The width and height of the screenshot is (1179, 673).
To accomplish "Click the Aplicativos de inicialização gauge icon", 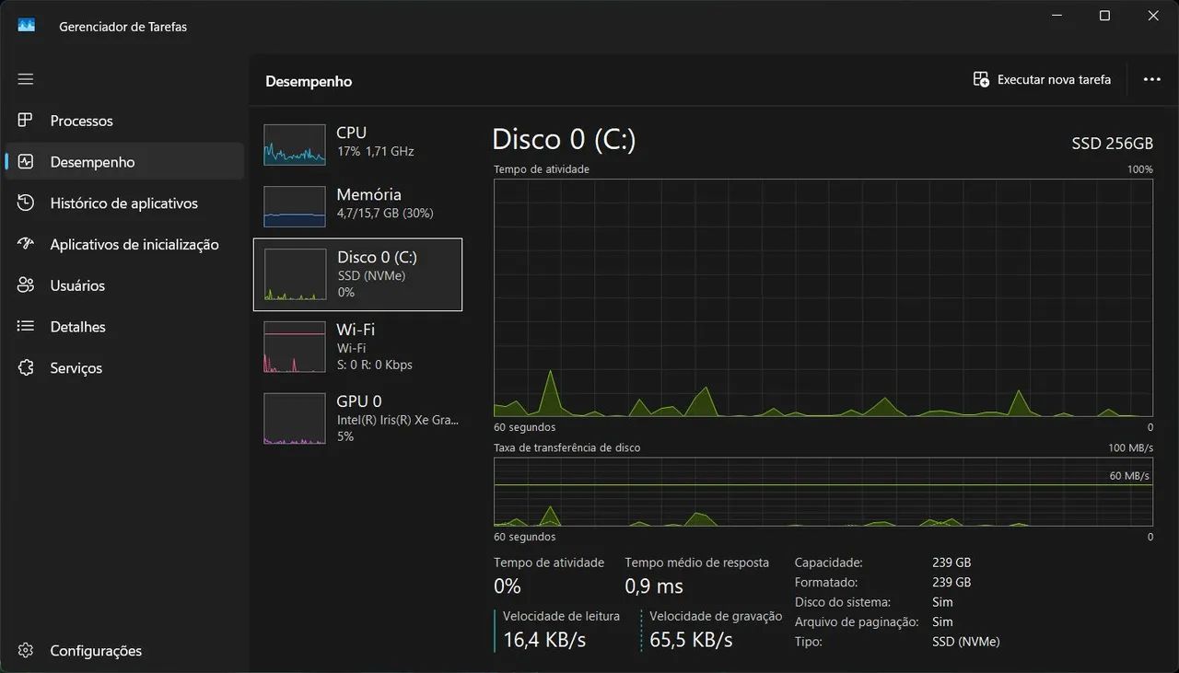I will [x=26, y=244].
